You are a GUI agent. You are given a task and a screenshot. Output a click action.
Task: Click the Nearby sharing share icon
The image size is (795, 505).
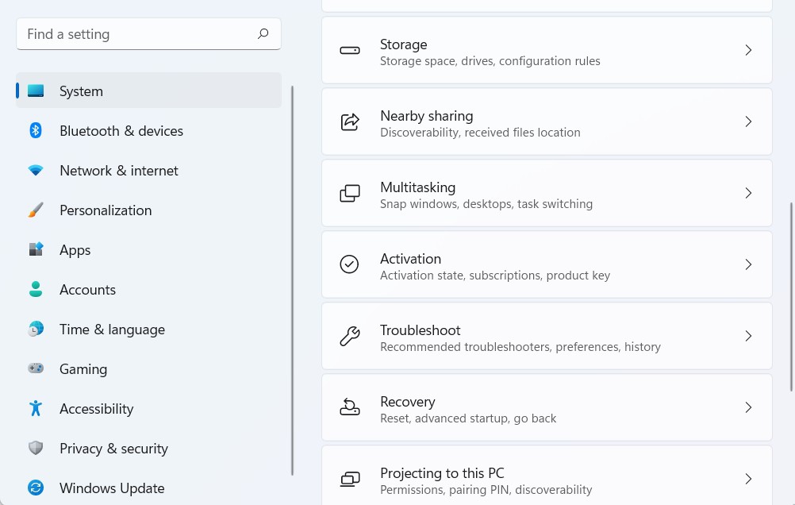349,121
